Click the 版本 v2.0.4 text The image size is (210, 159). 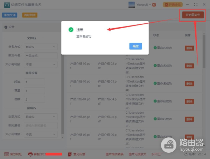pos(197,154)
